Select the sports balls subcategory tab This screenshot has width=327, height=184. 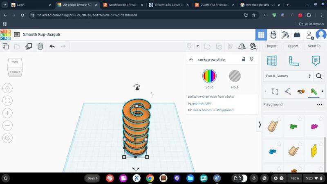(301, 91)
